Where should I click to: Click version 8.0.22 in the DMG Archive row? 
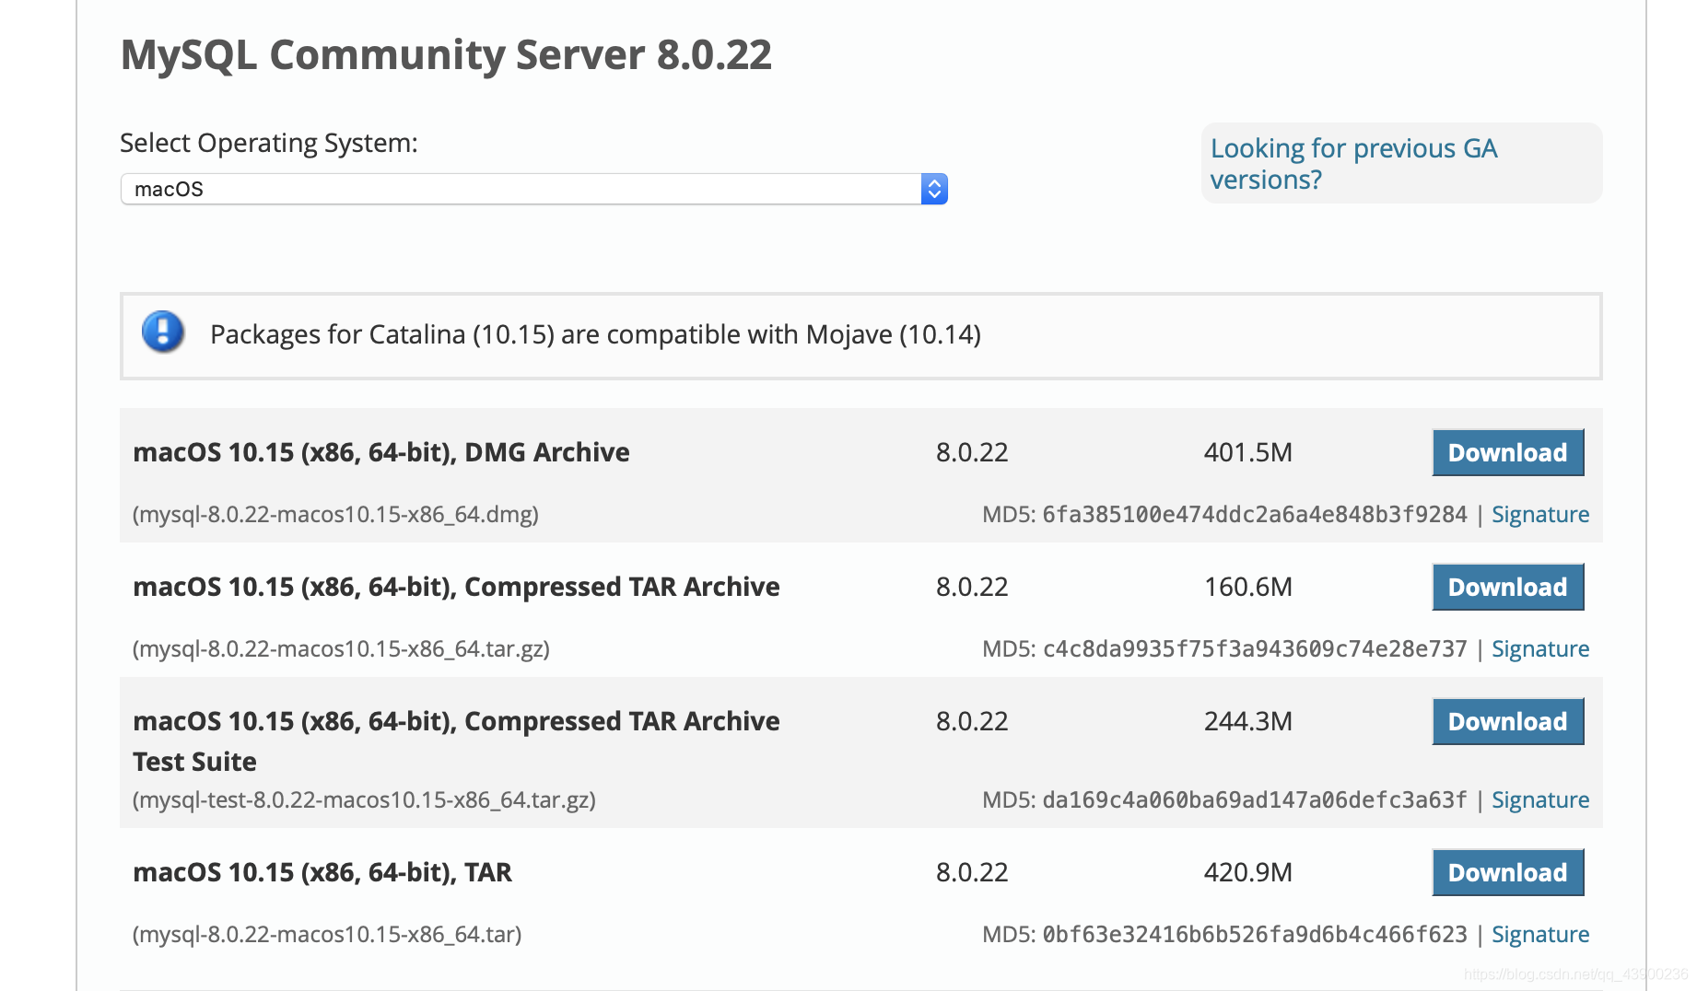(972, 452)
